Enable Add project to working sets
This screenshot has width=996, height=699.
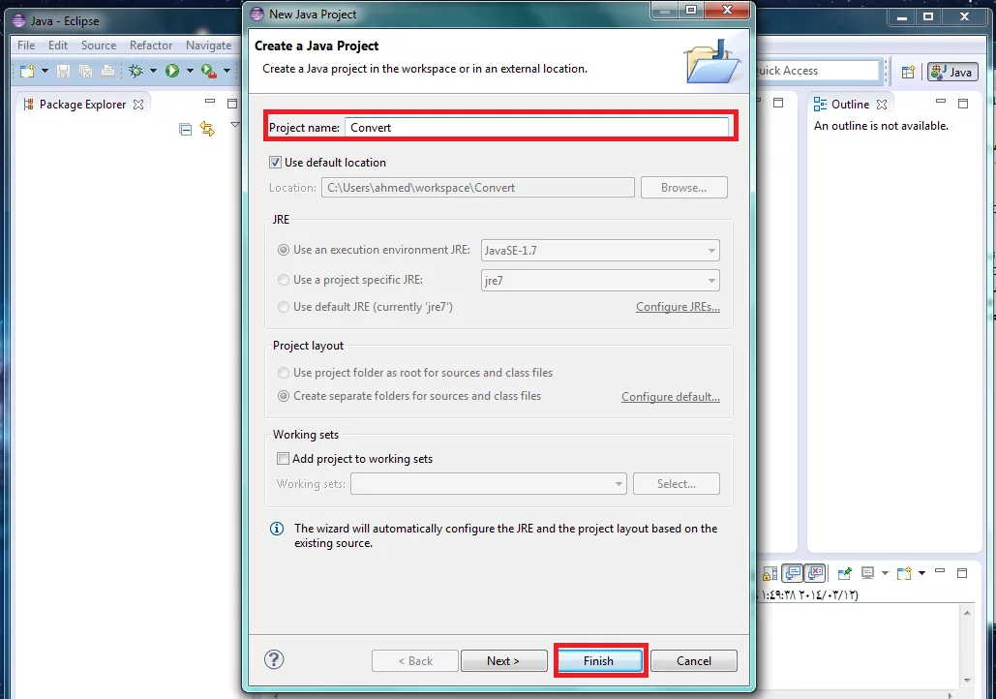coord(283,459)
